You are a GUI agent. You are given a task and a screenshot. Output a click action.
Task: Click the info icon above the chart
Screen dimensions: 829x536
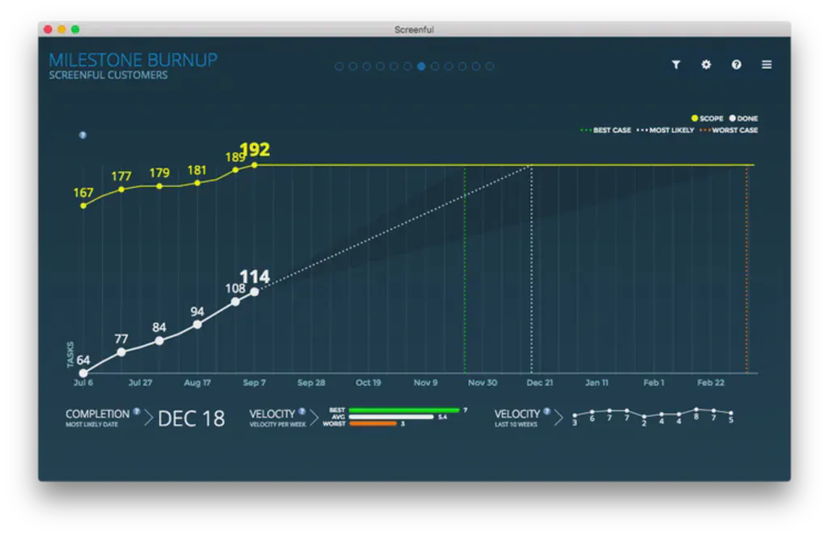(82, 135)
